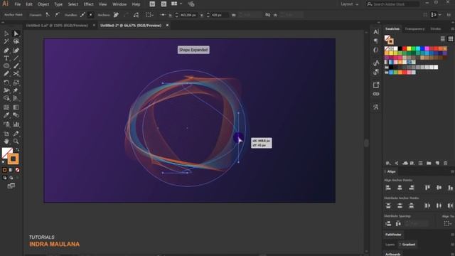Select the Lasso tool
Viewport: 455px width, 256px height.
tap(16, 42)
